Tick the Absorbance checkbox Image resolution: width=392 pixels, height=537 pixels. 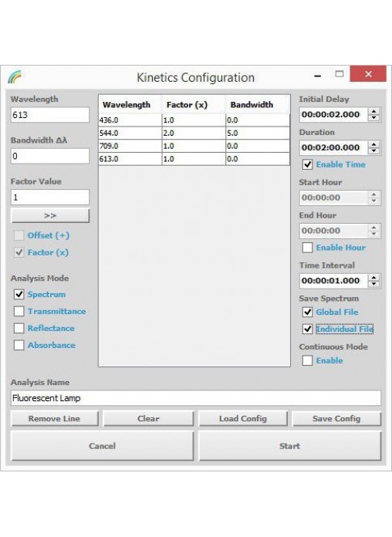pyautogui.click(x=19, y=345)
